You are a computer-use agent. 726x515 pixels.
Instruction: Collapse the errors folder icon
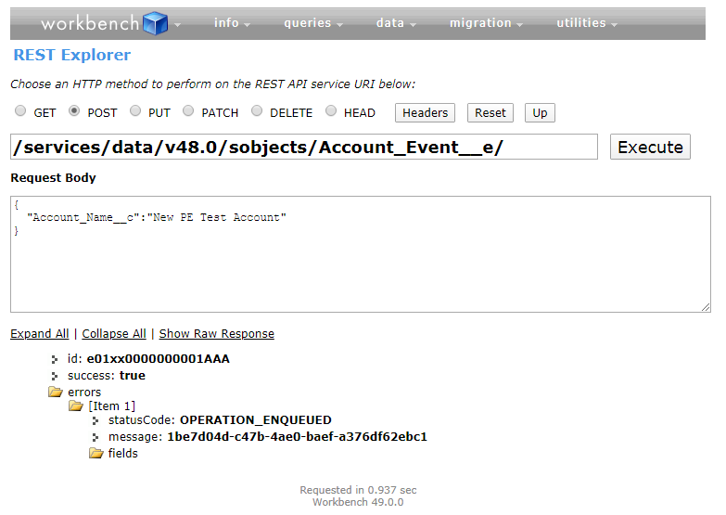[56, 393]
